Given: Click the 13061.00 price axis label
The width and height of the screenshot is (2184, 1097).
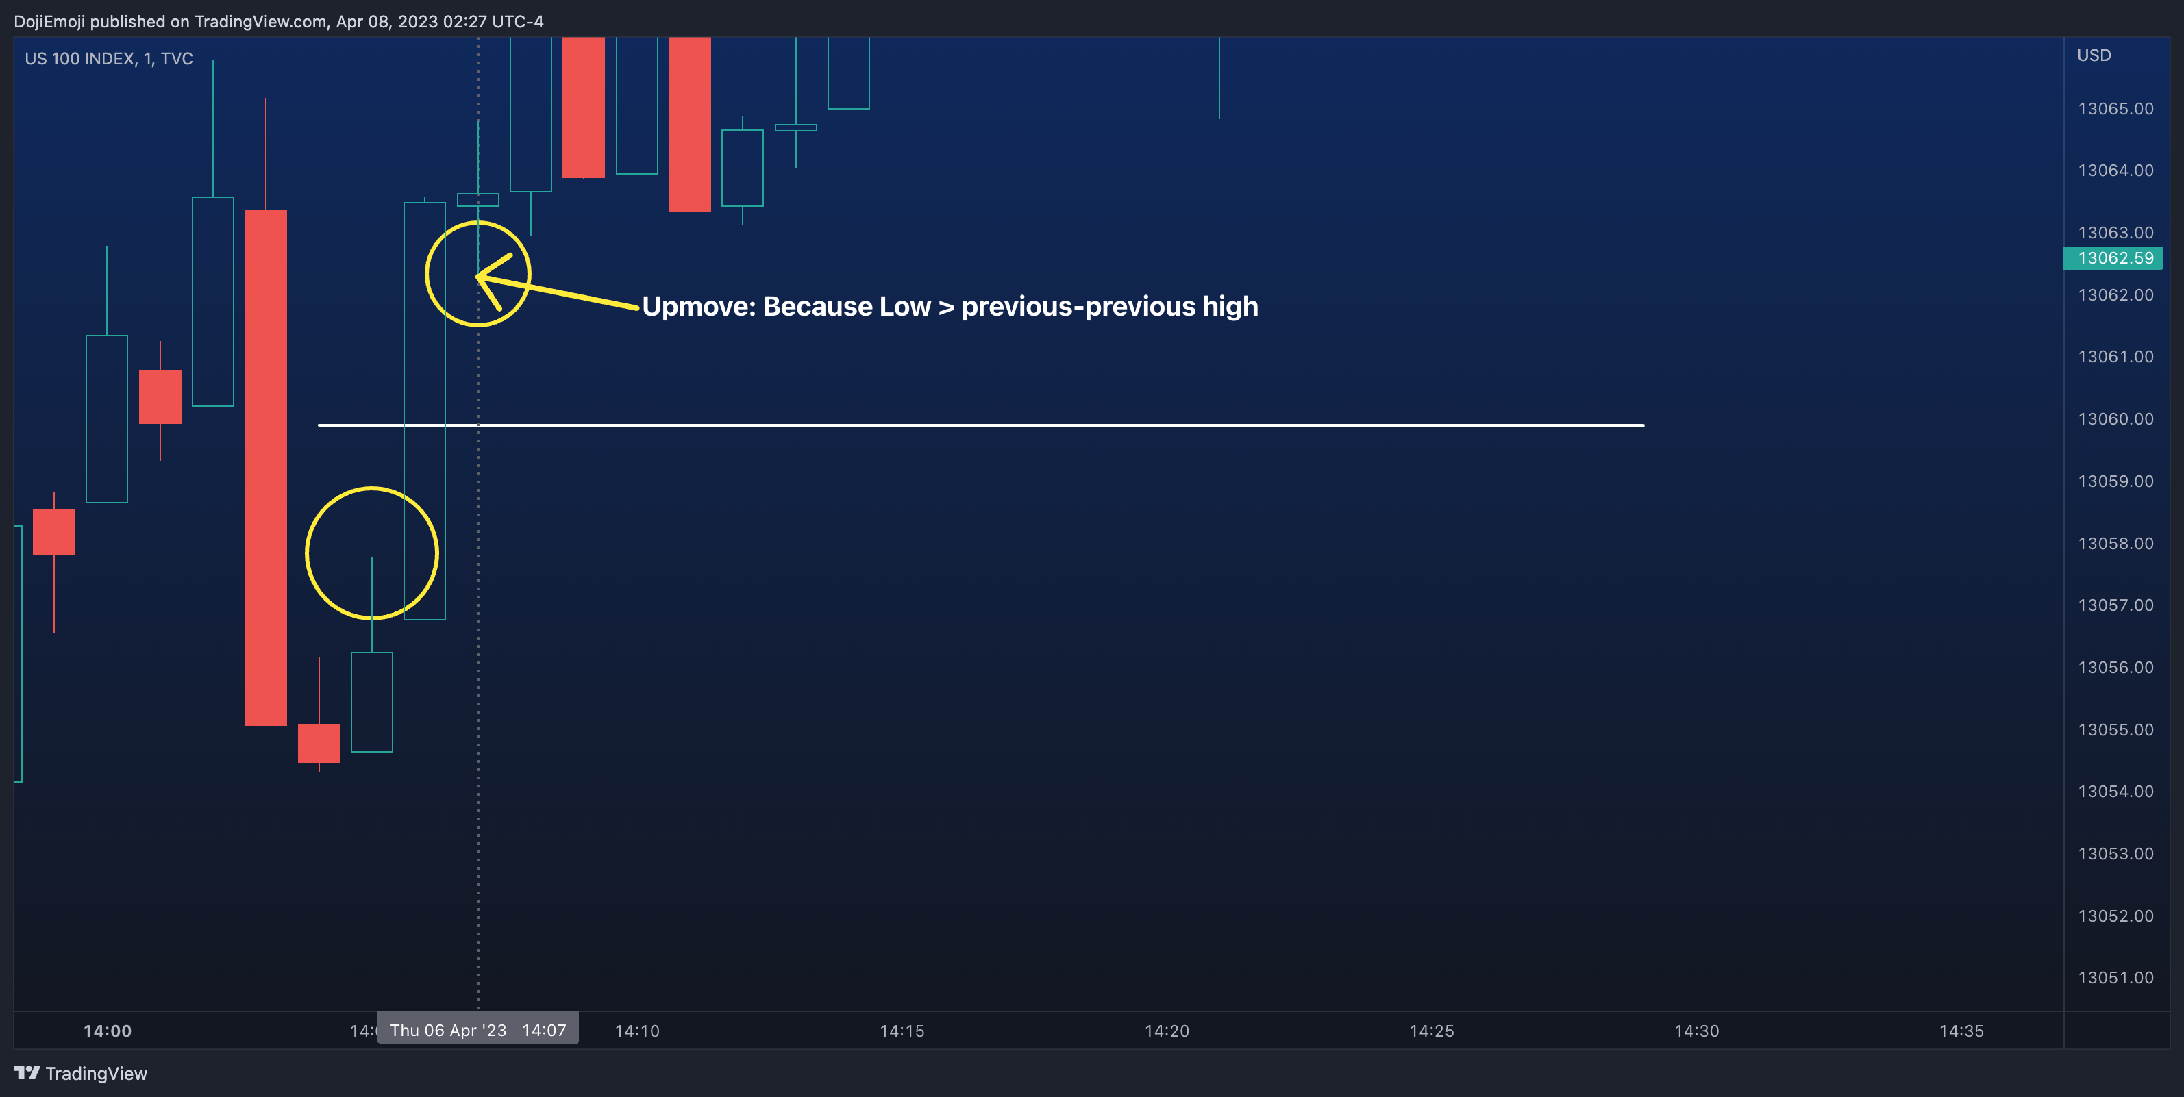Looking at the screenshot, I should point(2115,357).
